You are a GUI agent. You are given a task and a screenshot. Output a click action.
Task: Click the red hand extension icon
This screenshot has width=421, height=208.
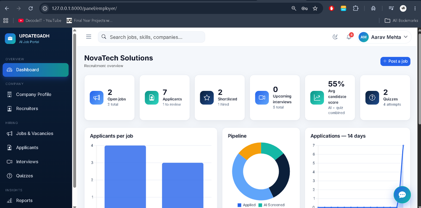coord(332,8)
